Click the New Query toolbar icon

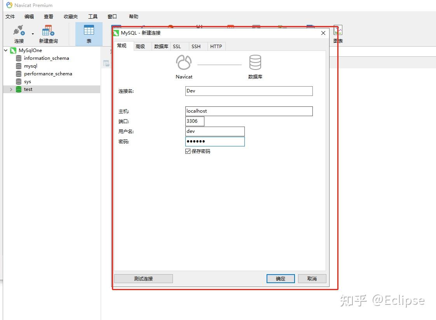(x=48, y=30)
